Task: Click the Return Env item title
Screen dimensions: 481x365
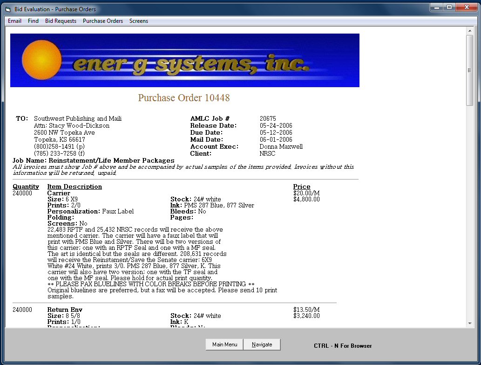Action: (x=65, y=310)
